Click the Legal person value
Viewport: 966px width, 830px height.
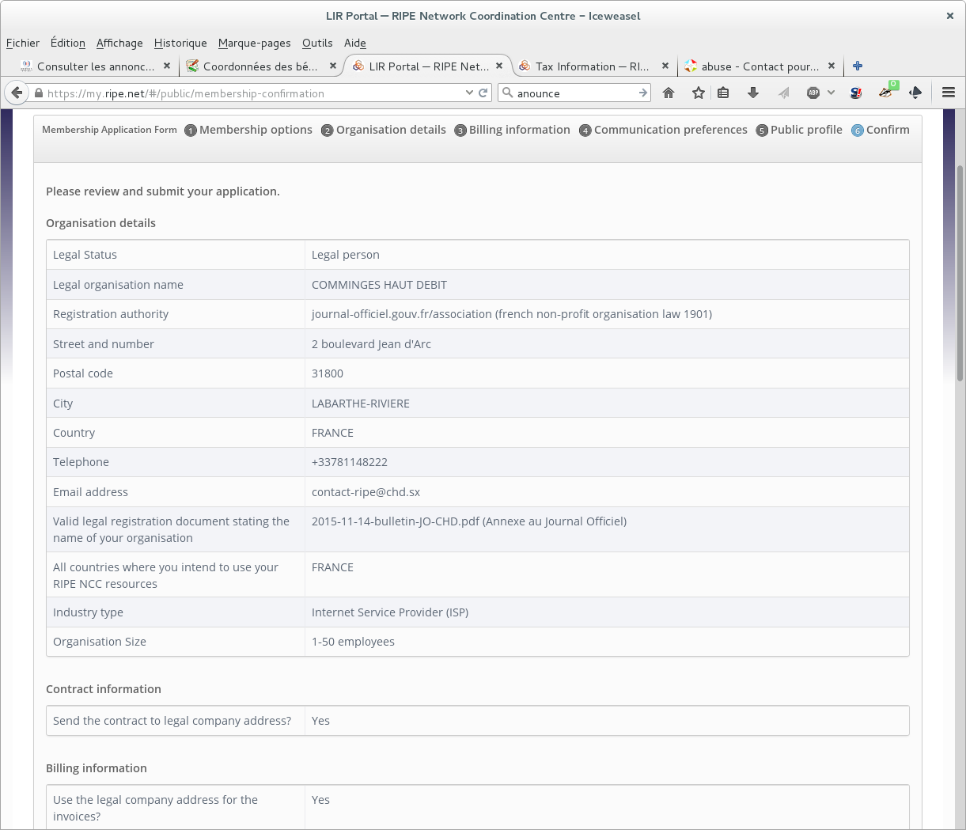click(346, 255)
